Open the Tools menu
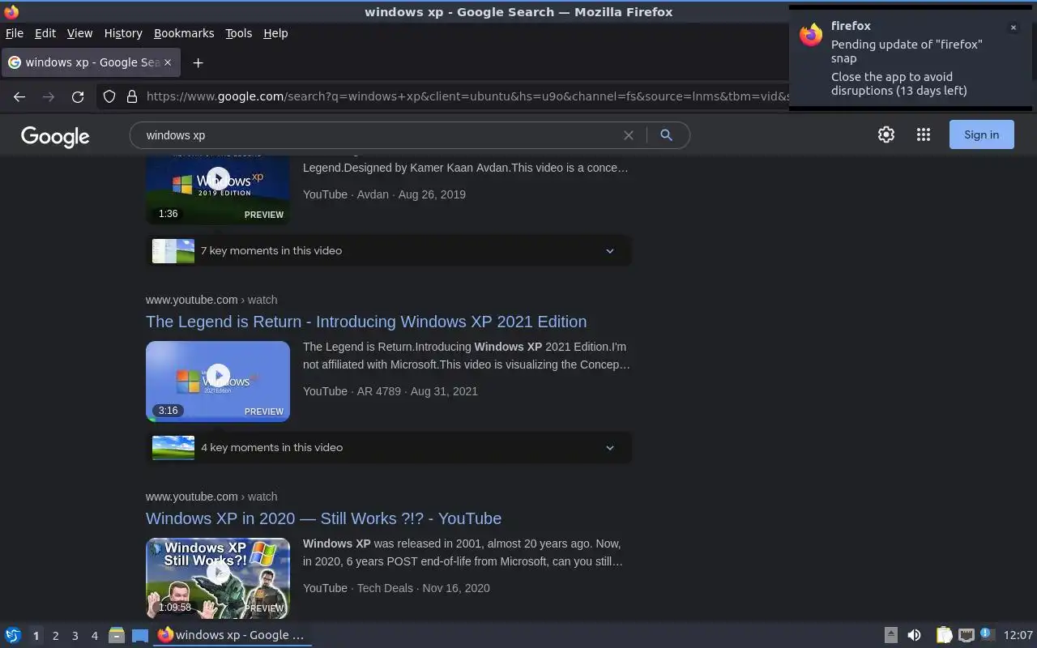This screenshot has height=648, width=1037. [238, 33]
